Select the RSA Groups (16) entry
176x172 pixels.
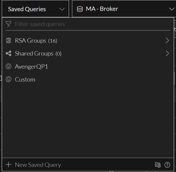(36, 41)
